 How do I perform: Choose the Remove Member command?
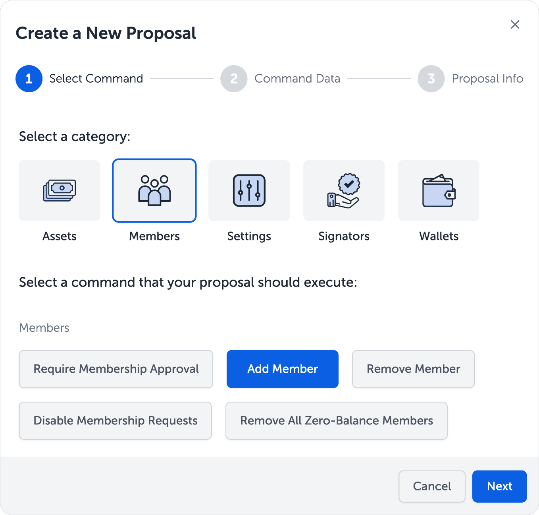413,369
